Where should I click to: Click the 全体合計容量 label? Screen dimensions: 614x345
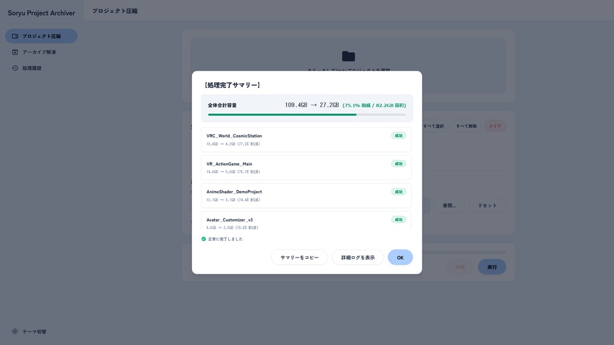(222, 105)
